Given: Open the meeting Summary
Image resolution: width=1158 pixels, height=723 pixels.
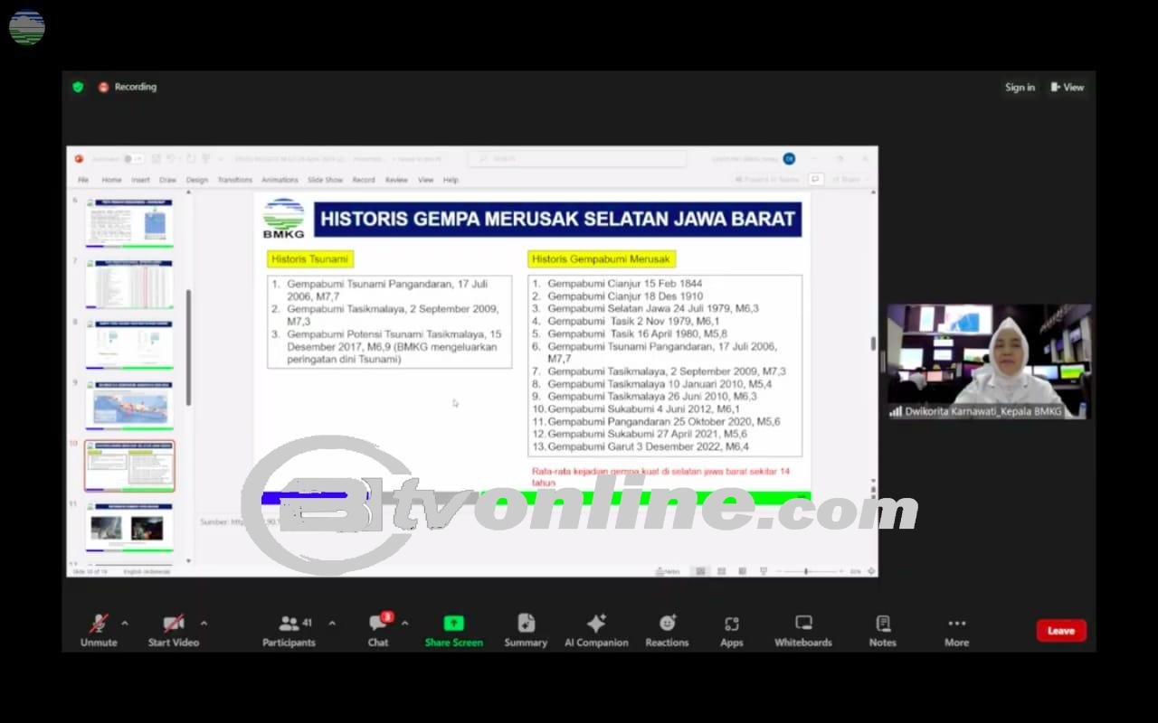Looking at the screenshot, I should [526, 624].
